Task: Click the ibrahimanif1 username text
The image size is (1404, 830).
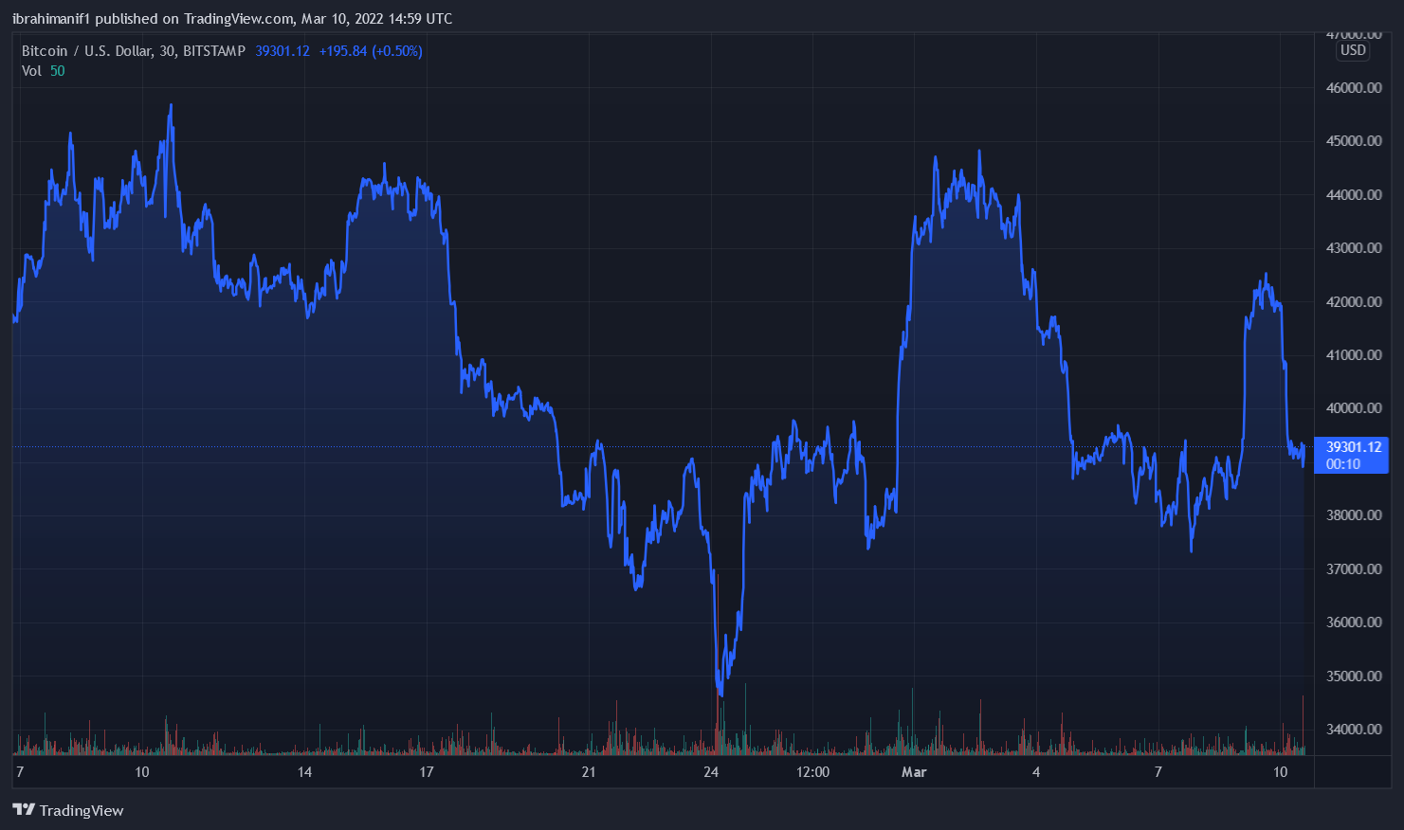Action: (x=52, y=18)
